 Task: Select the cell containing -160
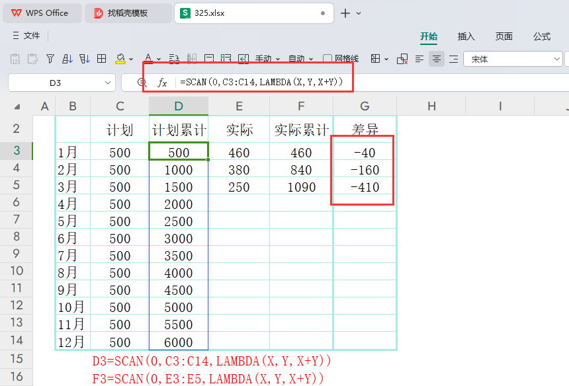click(365, 170)
